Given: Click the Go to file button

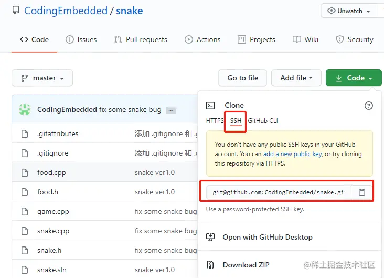Looking at the screenshot, I should [242, 78].
